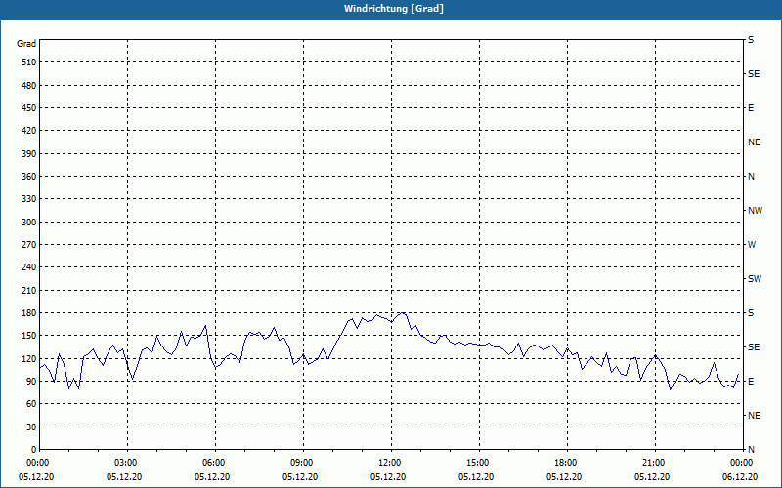Select the 150 y-axis value

click(x=29, y=336)
